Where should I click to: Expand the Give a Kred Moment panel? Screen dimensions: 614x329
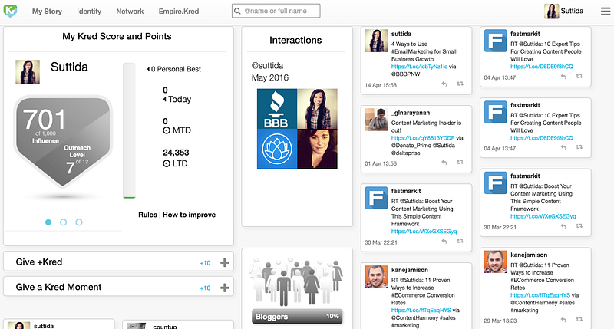coord(224,288)
